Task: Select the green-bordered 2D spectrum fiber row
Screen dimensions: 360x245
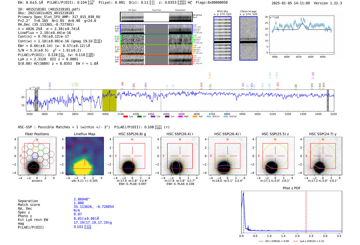Action: pyautogui.click(x=156, y=39)
